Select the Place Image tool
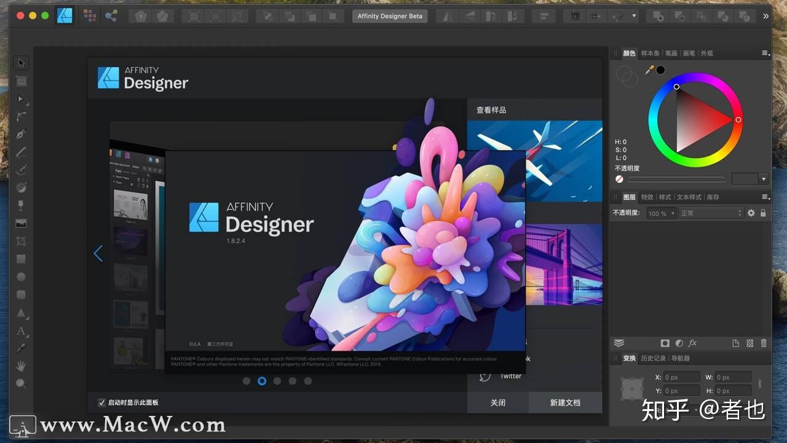The width and height of the screenshot is (787, 443). tap(22, 223)
